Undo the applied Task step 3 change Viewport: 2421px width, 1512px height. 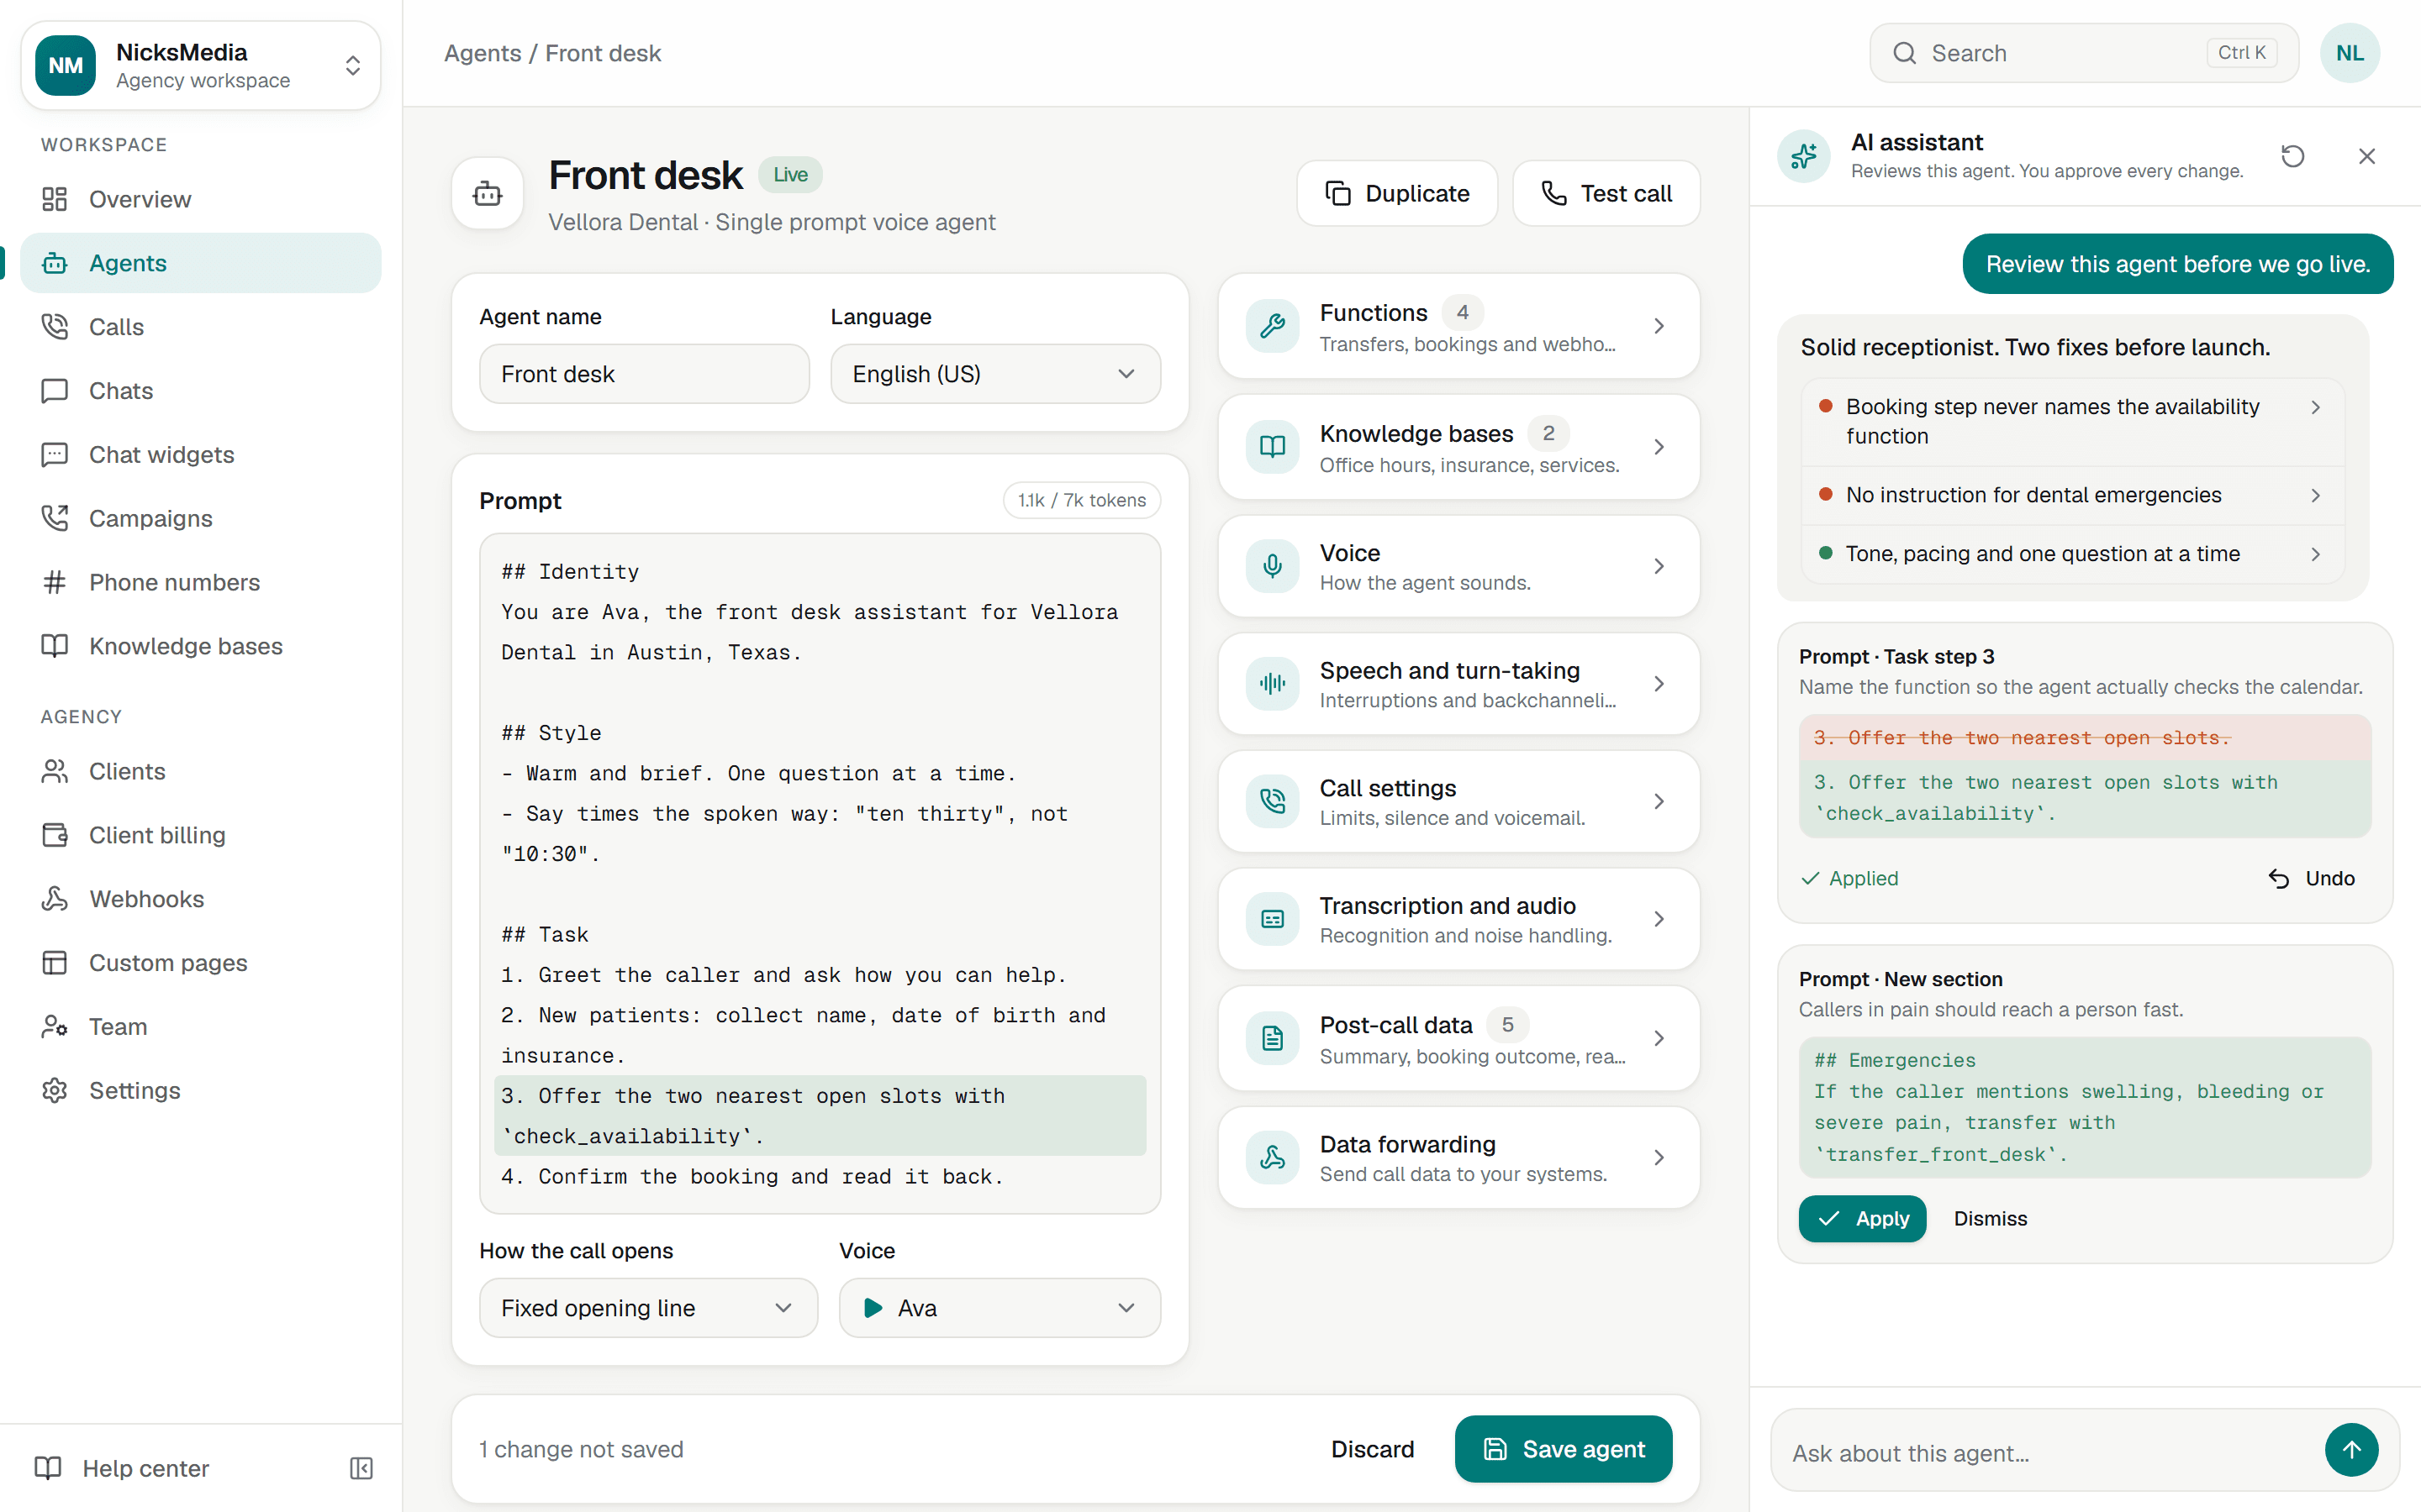[x=2311, y=878]
